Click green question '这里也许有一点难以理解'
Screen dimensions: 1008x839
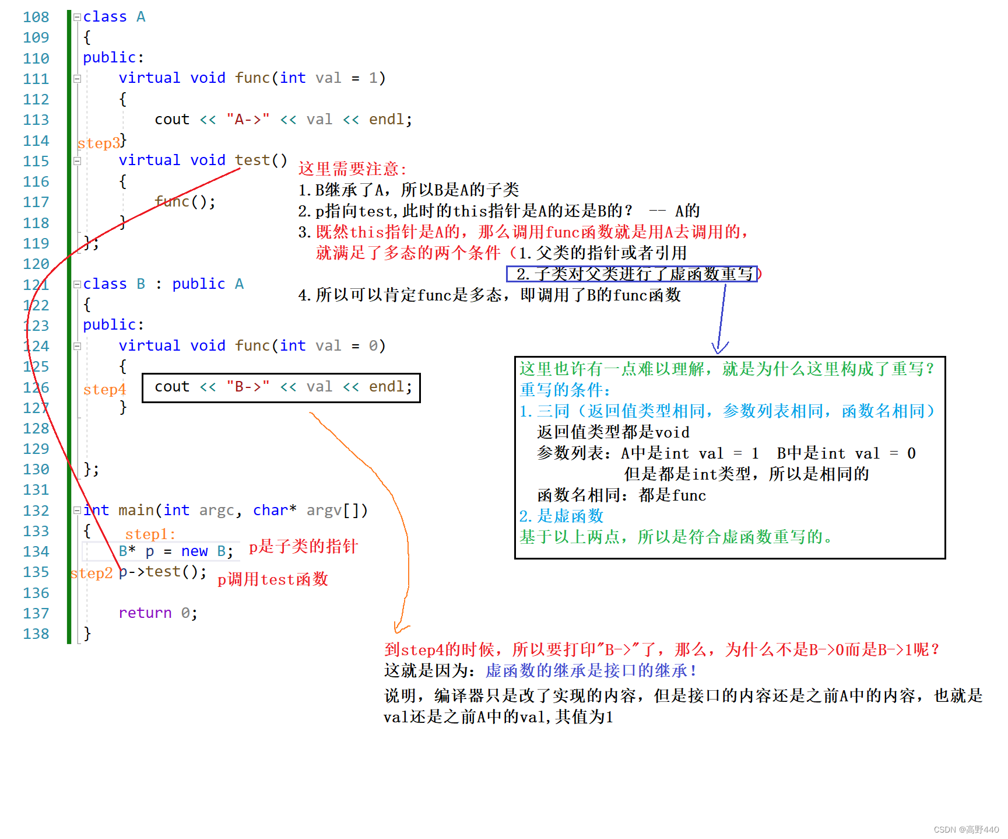[727, 369]
